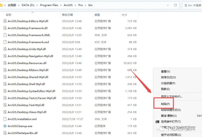Expand the chevron after Pro in the path
Image resolution: width=202 pixels, height=137 pixels.
[x=85, y=5]
